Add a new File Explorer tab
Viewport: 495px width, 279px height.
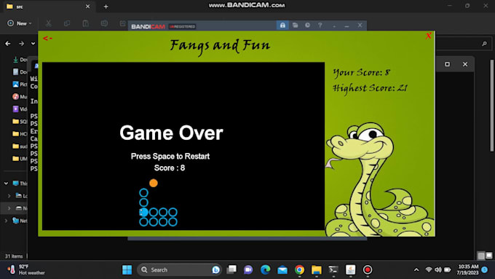106,7
